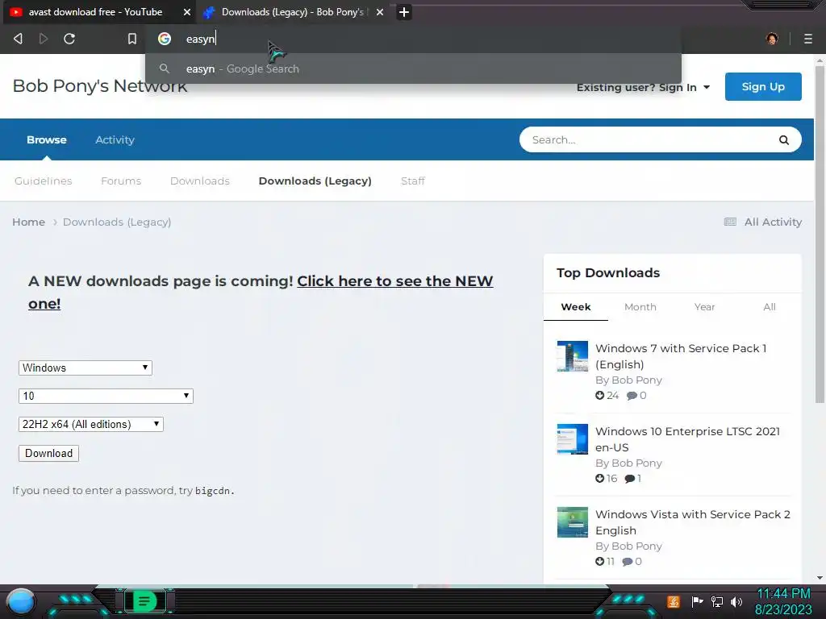Click the Windows 7 download thumbnail

coord(573,356)
